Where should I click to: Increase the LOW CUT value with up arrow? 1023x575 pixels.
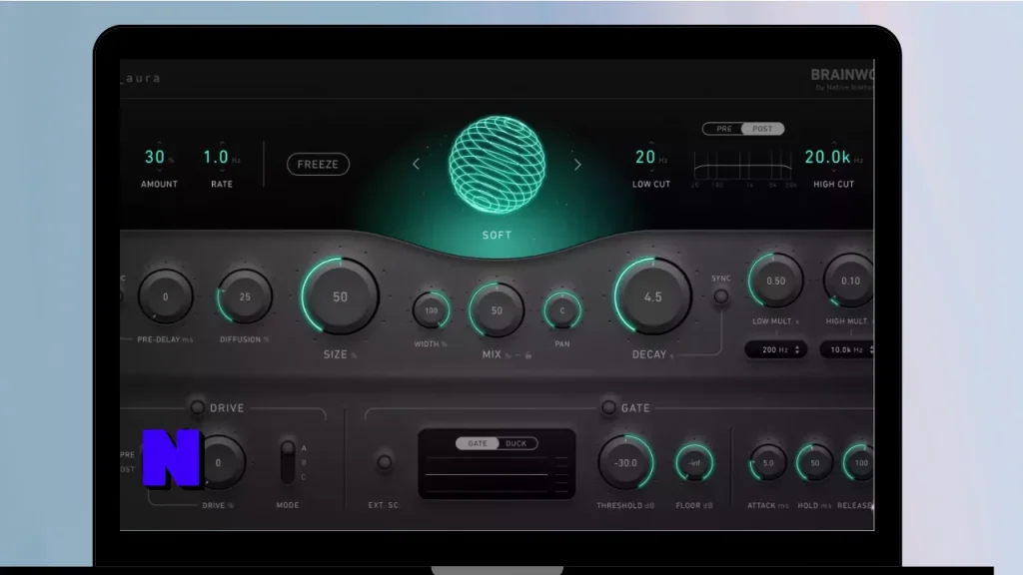click(x=651, y=143)
